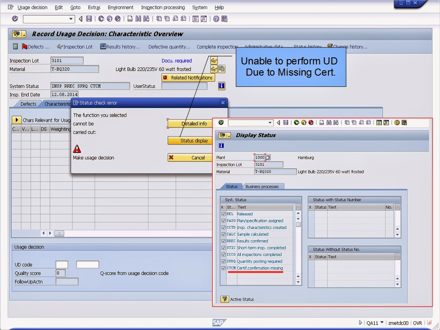This screenshot has height=330, width=440.
Task: Click the Status display button in the error dialog
Action: 191,140
